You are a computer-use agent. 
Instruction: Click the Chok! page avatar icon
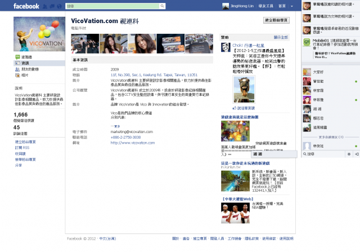click(226, 47)
